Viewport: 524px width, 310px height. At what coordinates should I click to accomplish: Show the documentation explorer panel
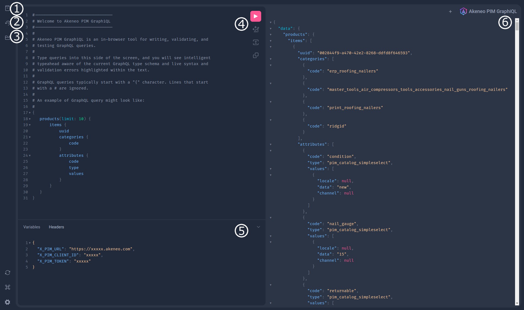click(7, 8)
